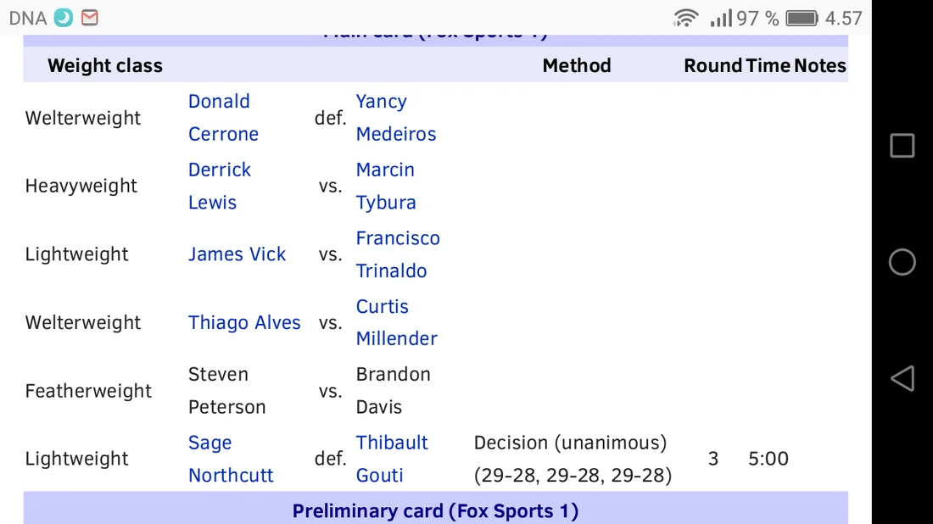
Task: Tap the moon icon in status bar
Action: 64,18
